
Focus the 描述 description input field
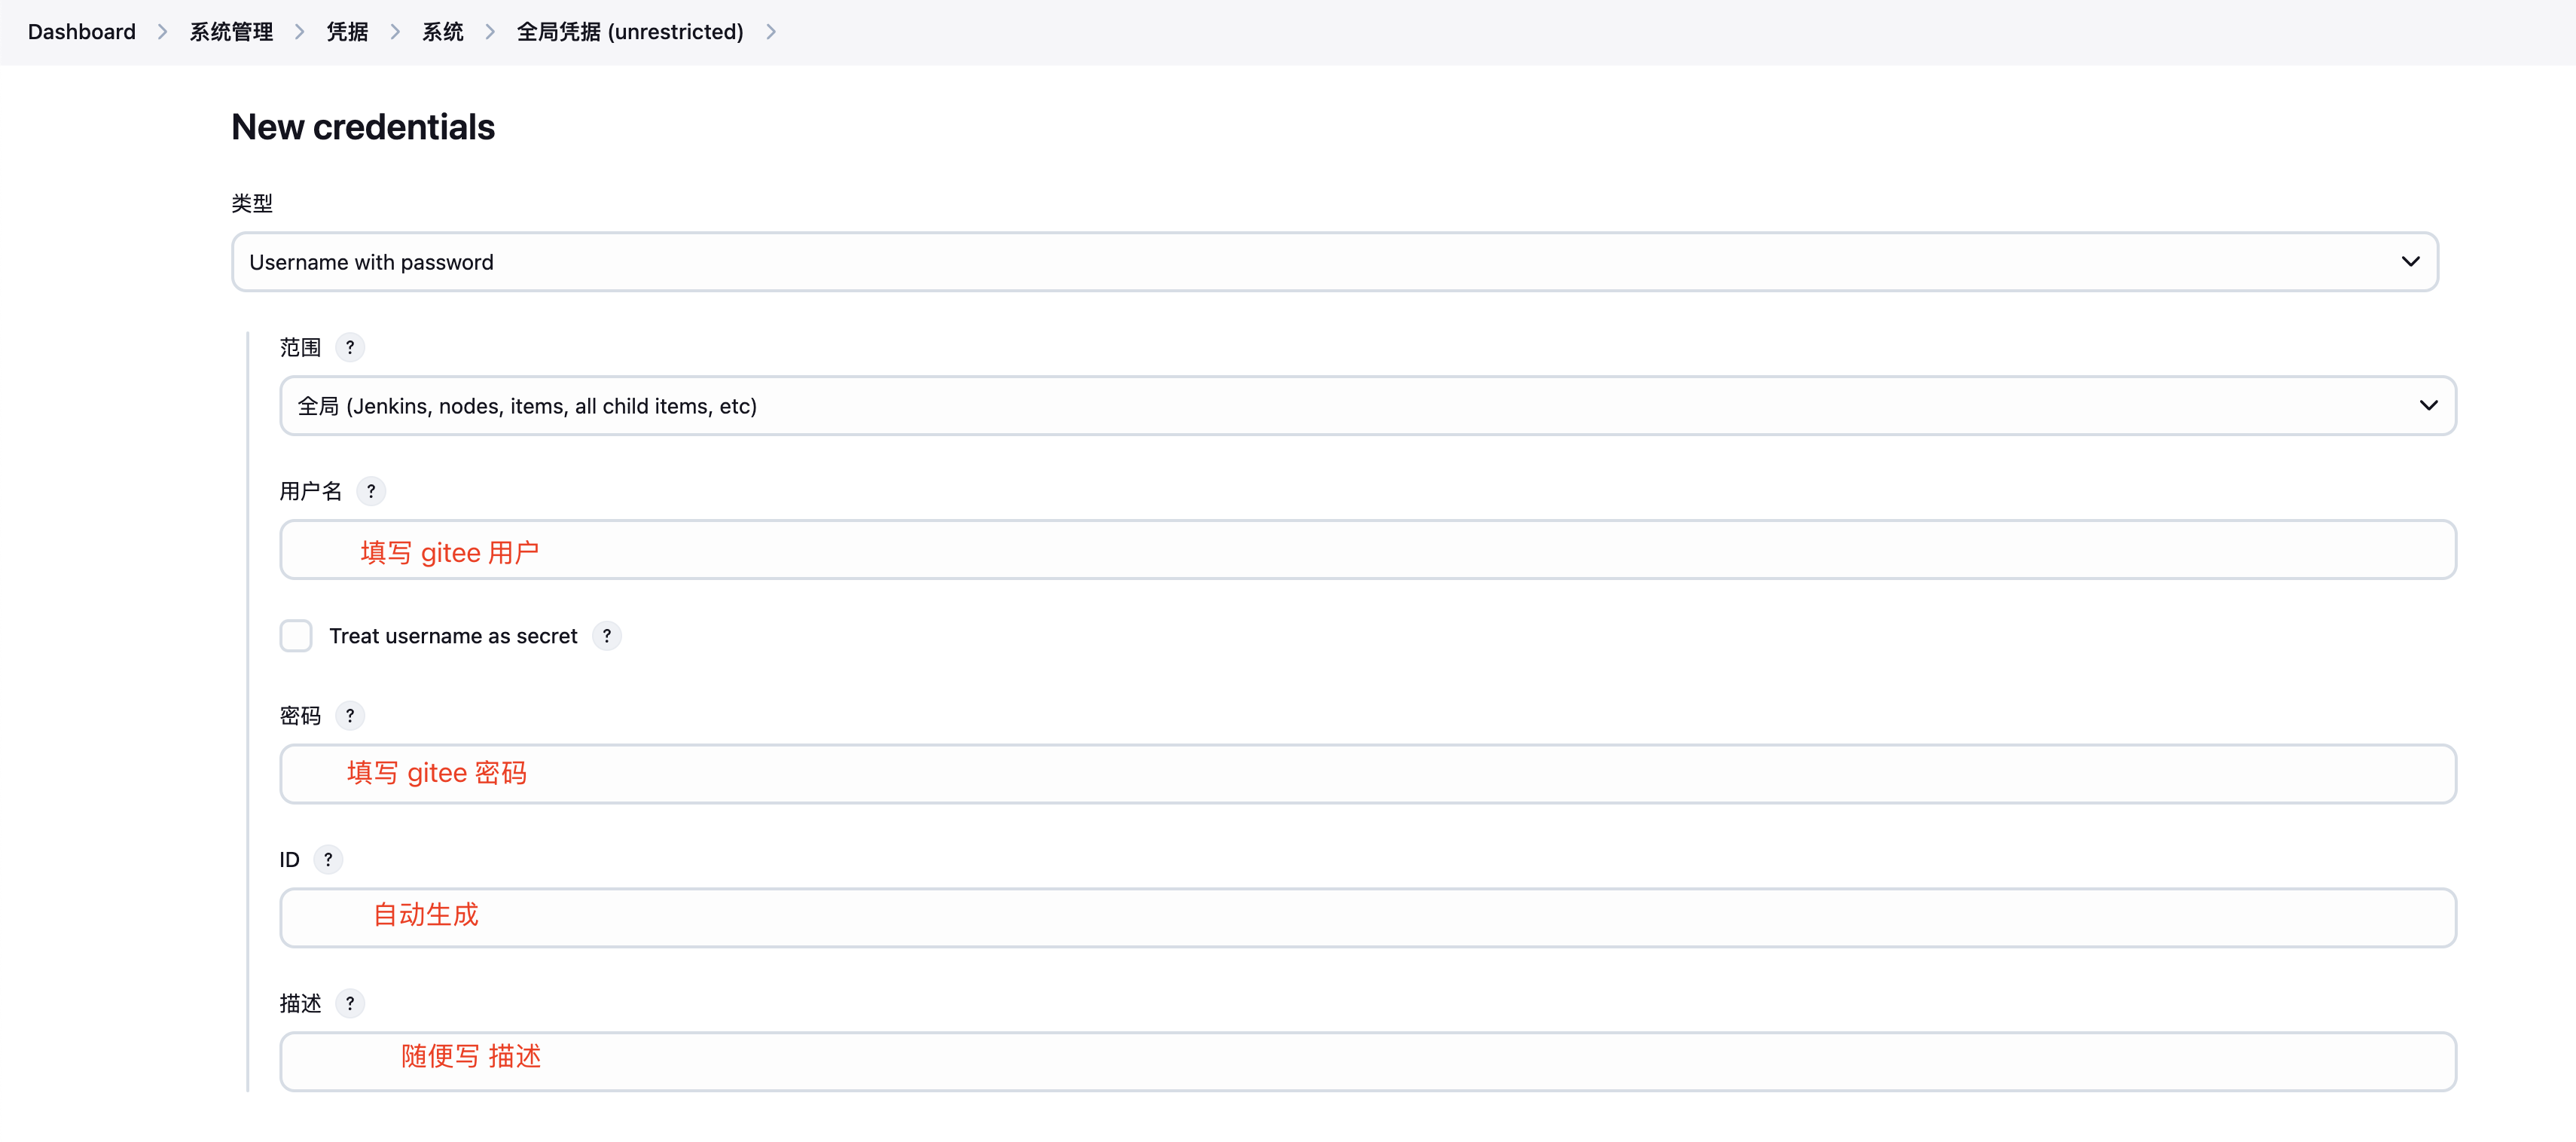click(x=1368, y=1062)
